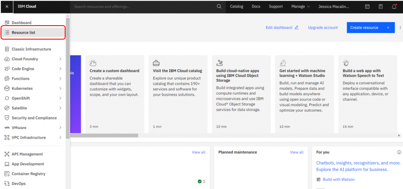Click the Classic Infrastructure icon
Viewport: 403px width, 189px height.
7,49
